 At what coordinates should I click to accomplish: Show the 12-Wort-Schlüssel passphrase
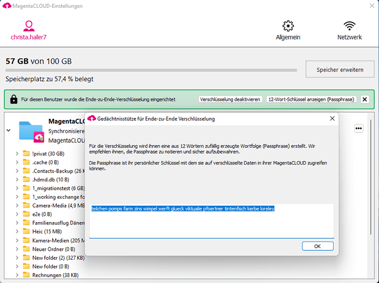(311, 99)
